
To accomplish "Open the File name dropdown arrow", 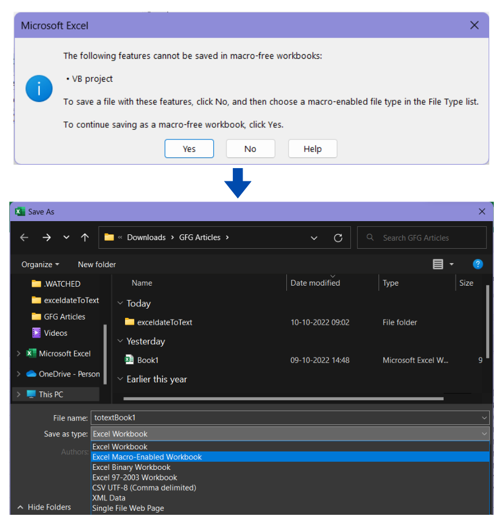I will click(484, 417).
